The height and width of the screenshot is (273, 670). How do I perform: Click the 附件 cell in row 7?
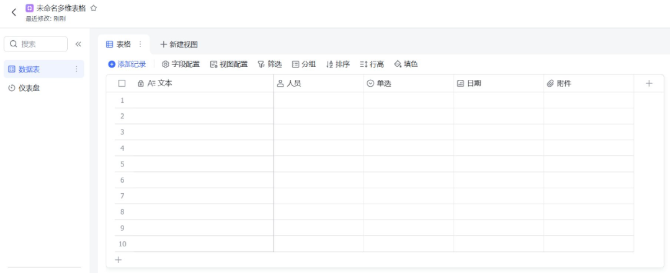(x=589, y=196)
